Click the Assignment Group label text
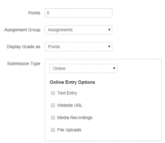Viewport: 165px width, 143px height. pyautogui.click(x=22, y=30)
